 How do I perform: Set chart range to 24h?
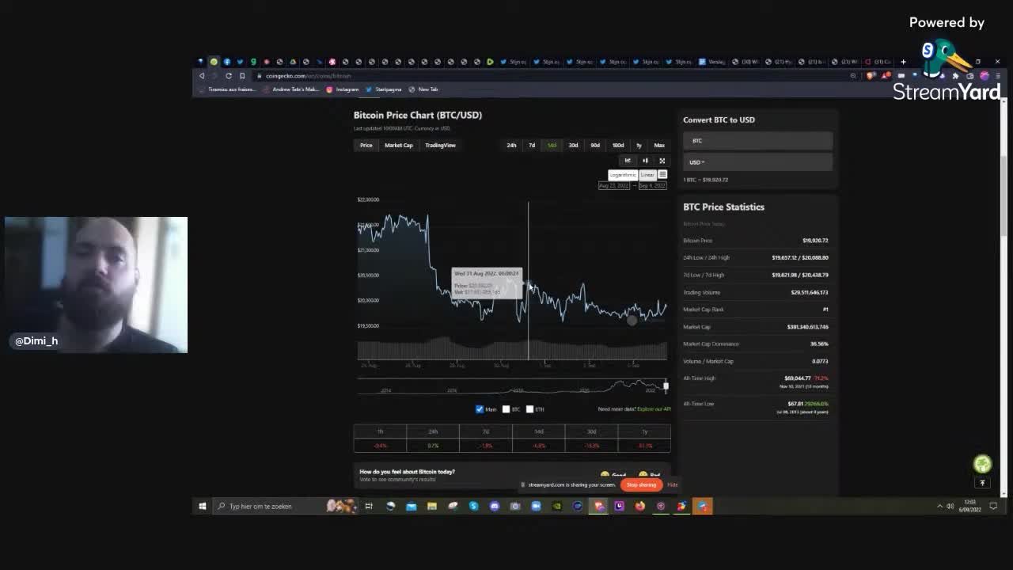click(511, 146)
